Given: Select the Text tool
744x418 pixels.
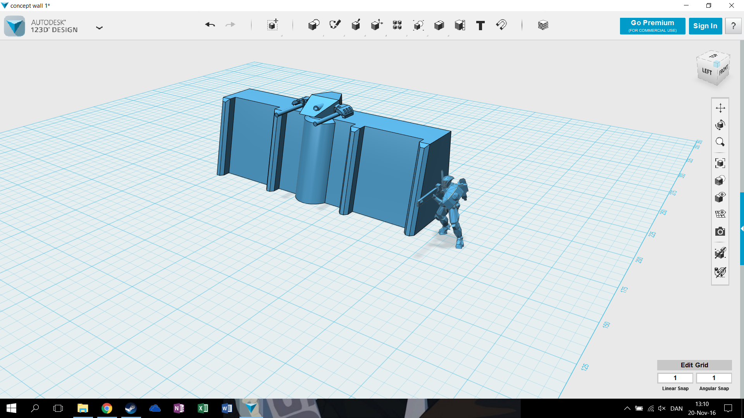Looking at the screenshot, I should (x=480, y=26).
